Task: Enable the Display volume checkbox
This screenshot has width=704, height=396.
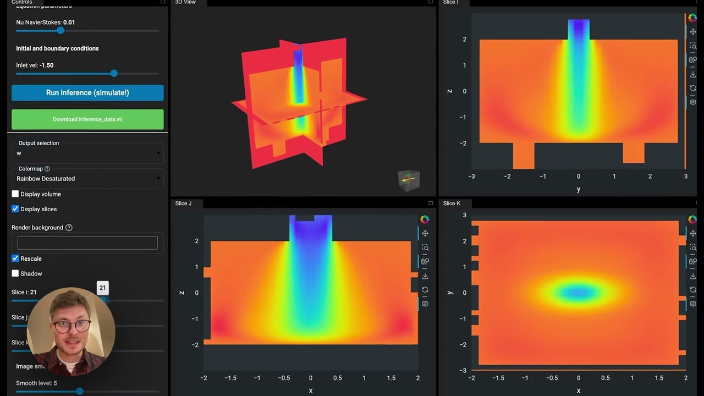Action: click(15, 194)
